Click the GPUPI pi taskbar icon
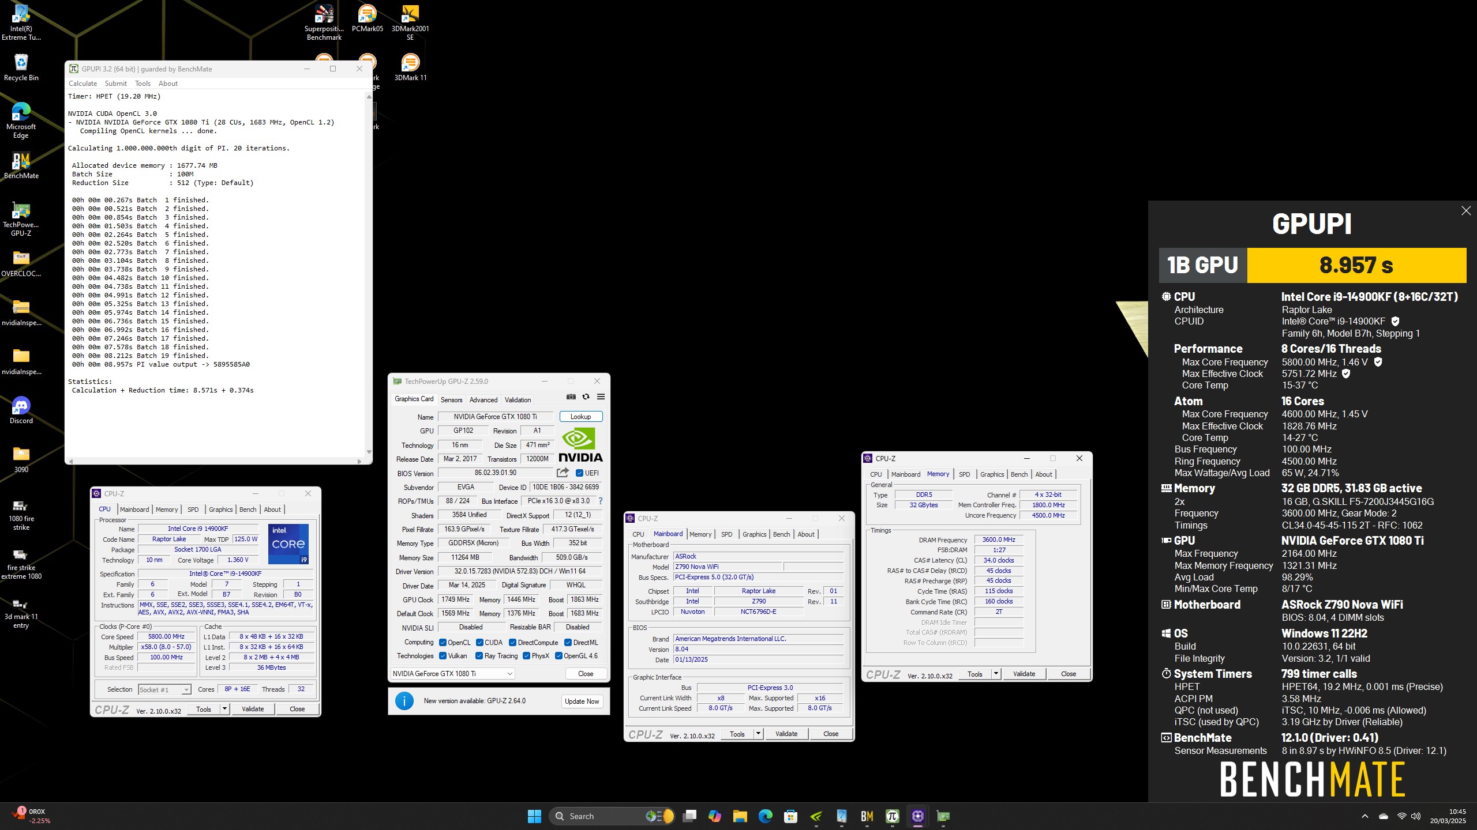The image size is (1477, 830). coord(892,816)
